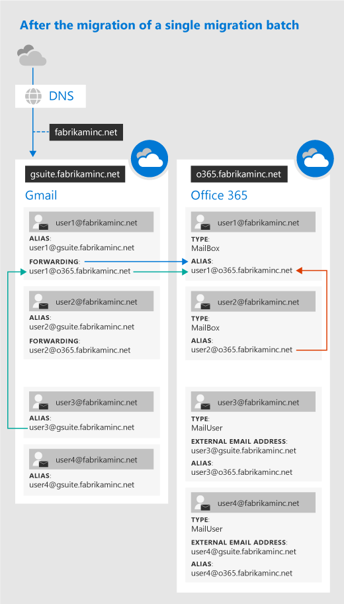The height and width of the screenshot is (604, 344).
Task: Click the Office 365 user3@fabrikaminc.net mailbox icon
Action: click(202, 402)
